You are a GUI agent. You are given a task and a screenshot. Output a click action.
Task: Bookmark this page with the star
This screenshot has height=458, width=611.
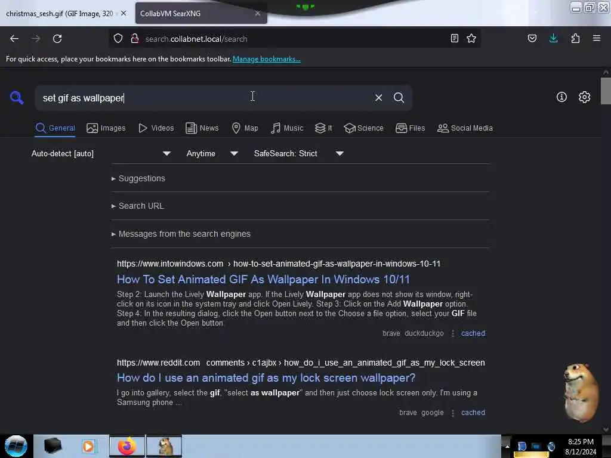coord(471,38)
